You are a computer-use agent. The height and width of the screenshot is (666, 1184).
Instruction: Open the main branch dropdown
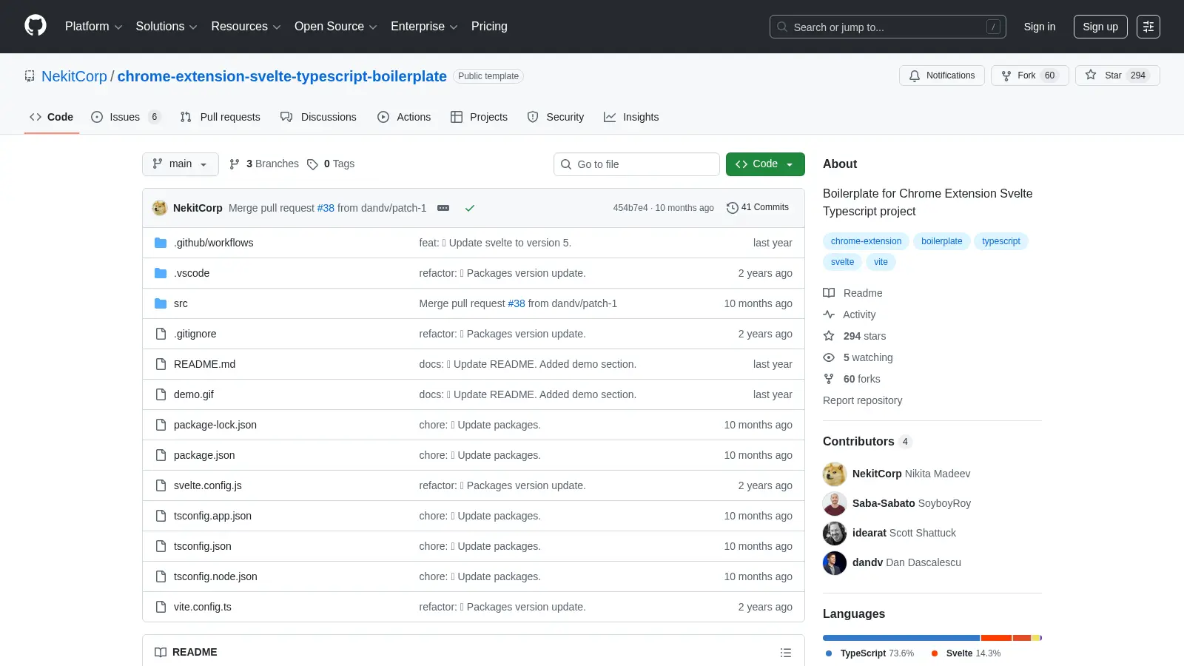pos(180,164)
